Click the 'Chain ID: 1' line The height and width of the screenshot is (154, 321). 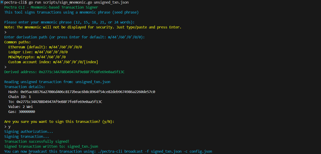pos(20,97)
